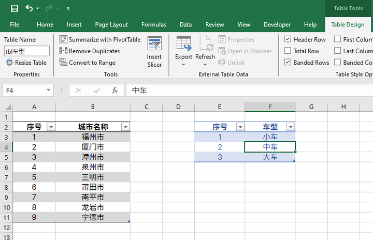373x240 pixels.
Task: Click the Undo arrow icon
Action: [x=29, y=8]
